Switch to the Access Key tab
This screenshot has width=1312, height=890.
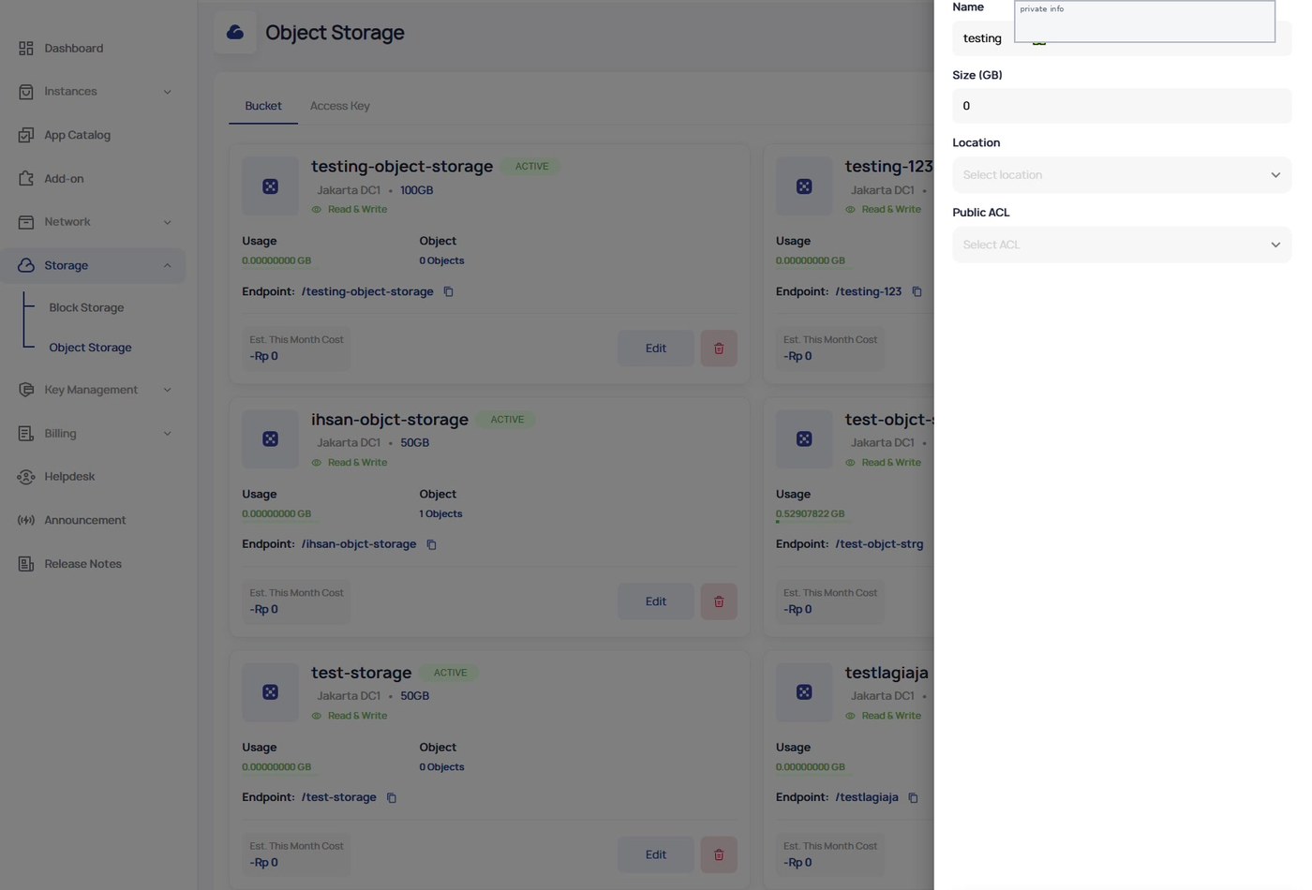[x=340, y=106]
